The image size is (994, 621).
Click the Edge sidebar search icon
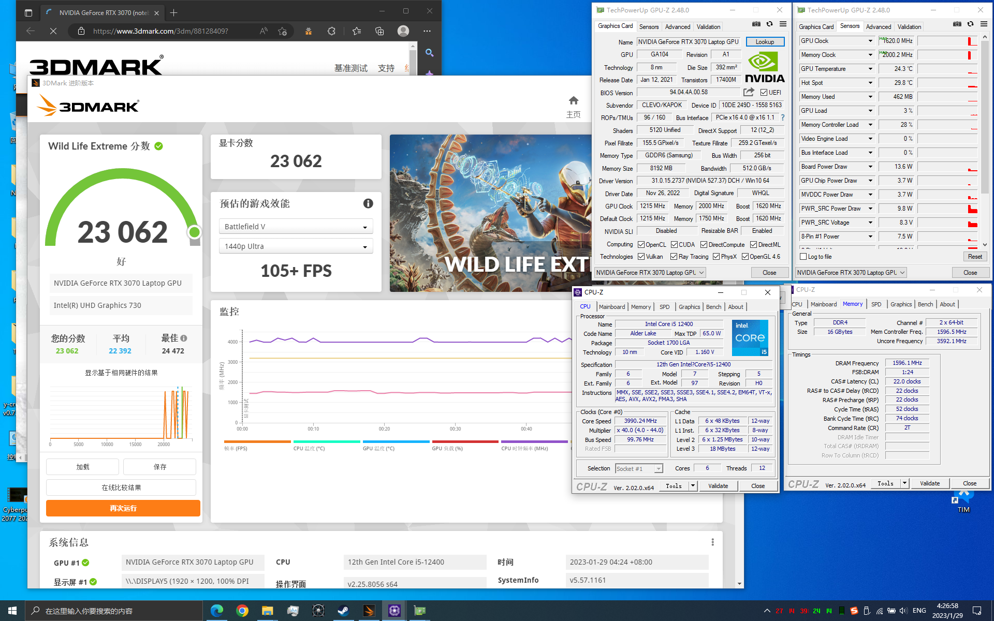[429, 53]
